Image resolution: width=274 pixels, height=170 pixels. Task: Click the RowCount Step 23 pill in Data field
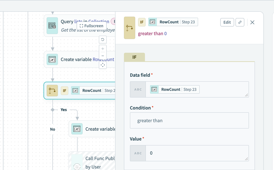point(175,90)
